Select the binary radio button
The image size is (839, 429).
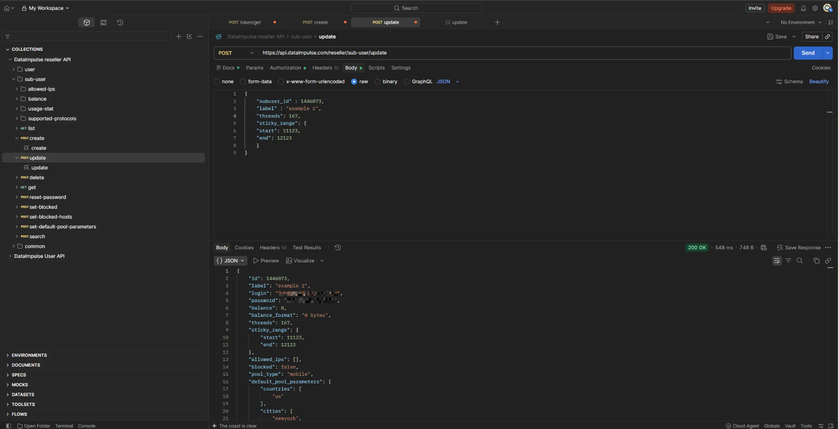[x=377, y=81]
